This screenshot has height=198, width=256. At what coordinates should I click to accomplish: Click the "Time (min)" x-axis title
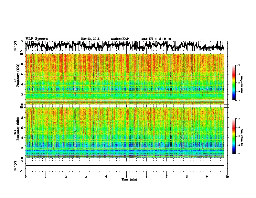(129, 180)
